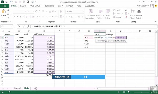Open Conditional Formatting dropdown
This screenshot has height=94, width=158.
[x=90, y=14]
